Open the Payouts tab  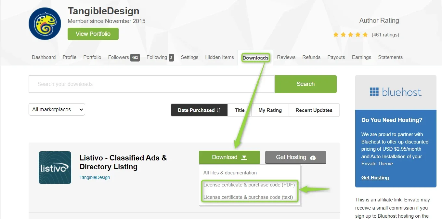click(336, 57)
